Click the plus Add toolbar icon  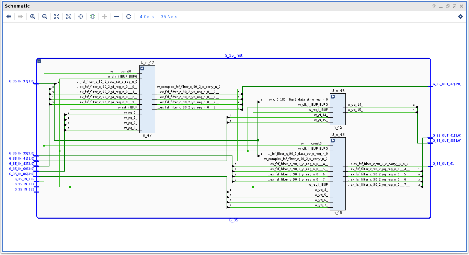[105, 16]
